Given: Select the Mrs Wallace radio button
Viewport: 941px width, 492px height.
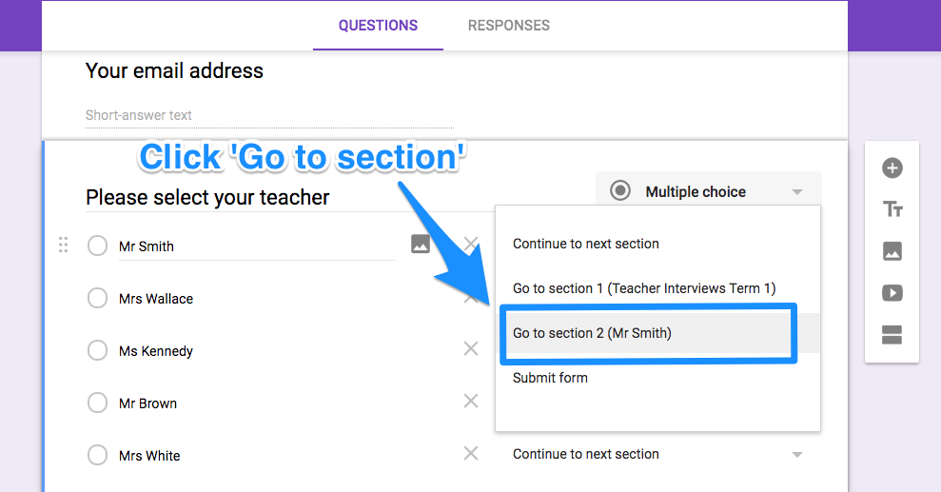Looking at the screenshot, I should coord(97,298).
